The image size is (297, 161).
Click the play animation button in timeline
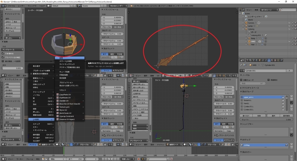[112, 159]
